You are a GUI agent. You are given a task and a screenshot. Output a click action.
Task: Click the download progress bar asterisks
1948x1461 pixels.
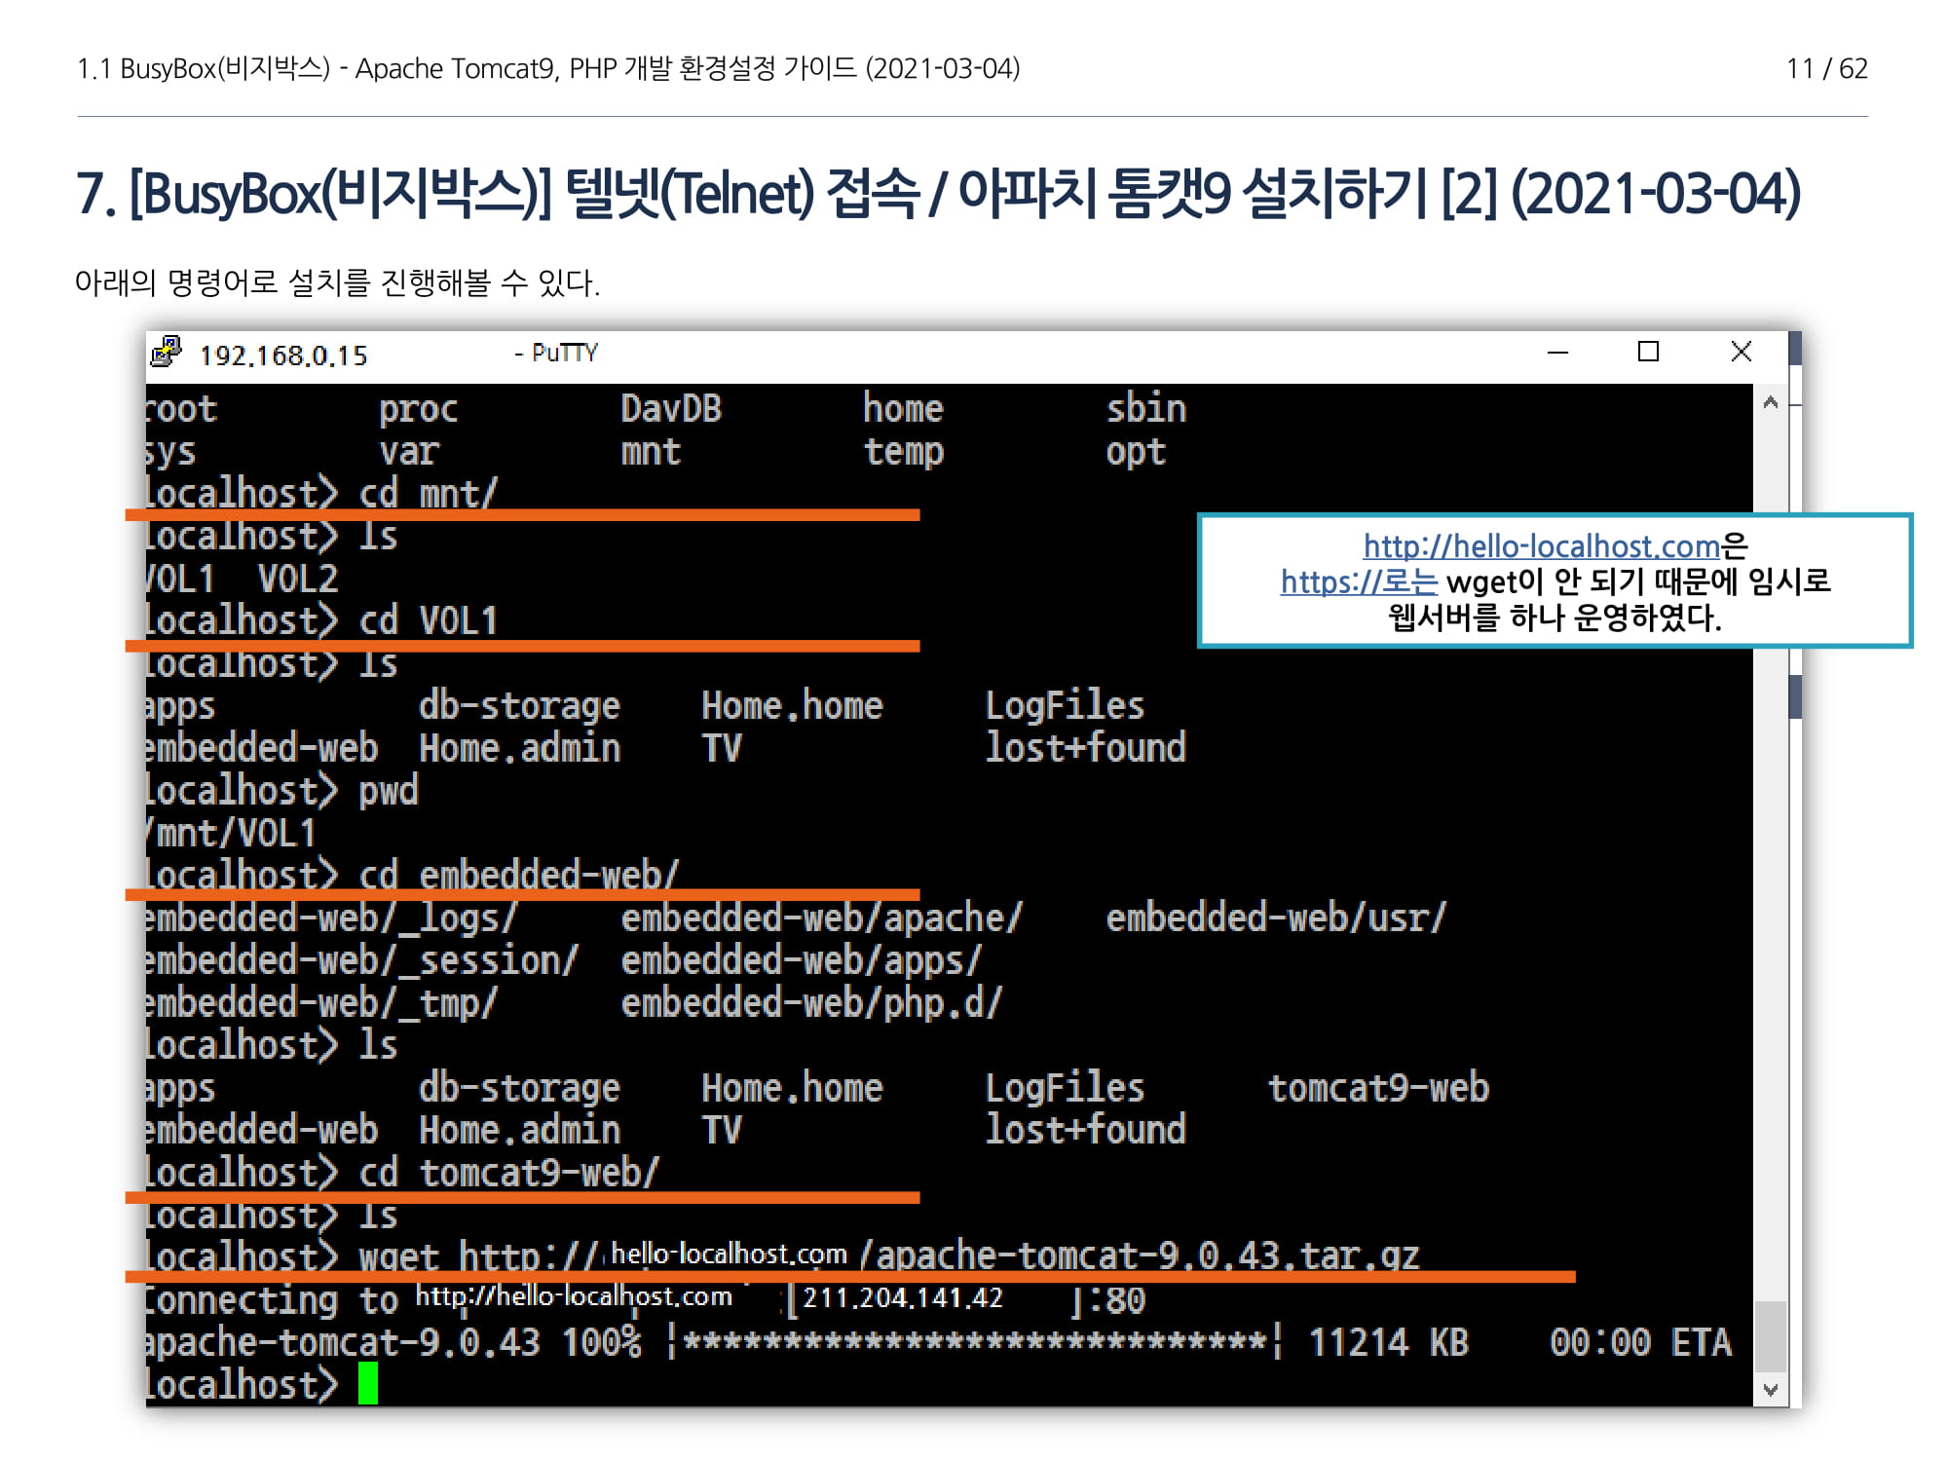pyautogui.click(x=974, y=1342)
